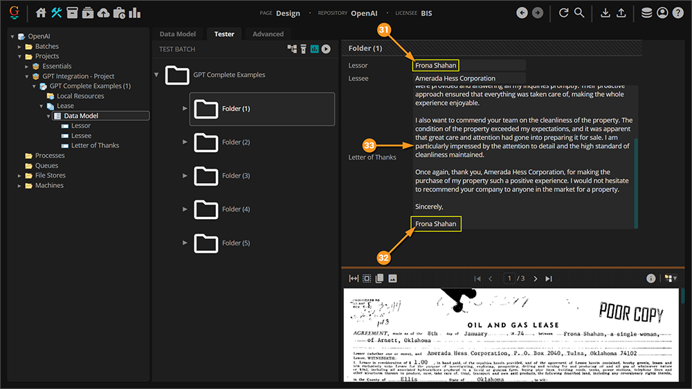
Task: Collapse GPT Complete Examples batch folder
Action: tap(156, 75)
